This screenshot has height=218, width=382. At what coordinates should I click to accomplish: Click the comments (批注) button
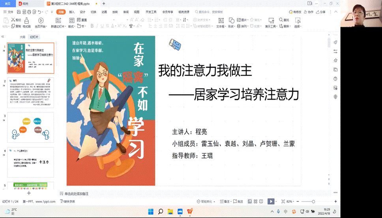[x=238, y=201]
